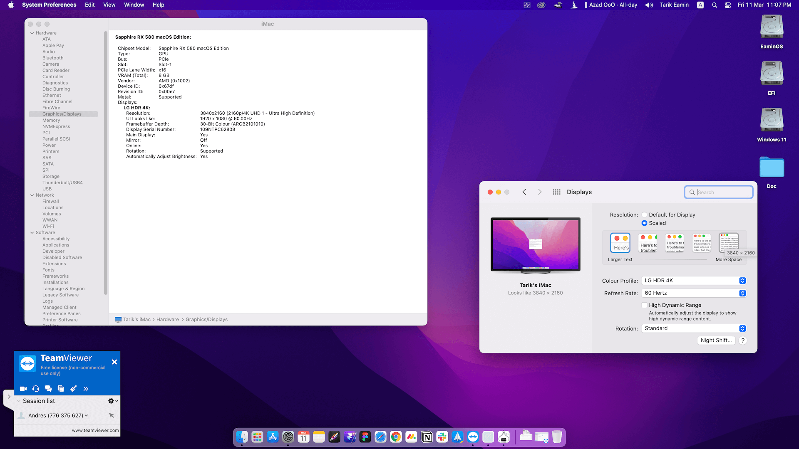Open the Apple menu
The image size is (799, 449).
pos(11,5)
